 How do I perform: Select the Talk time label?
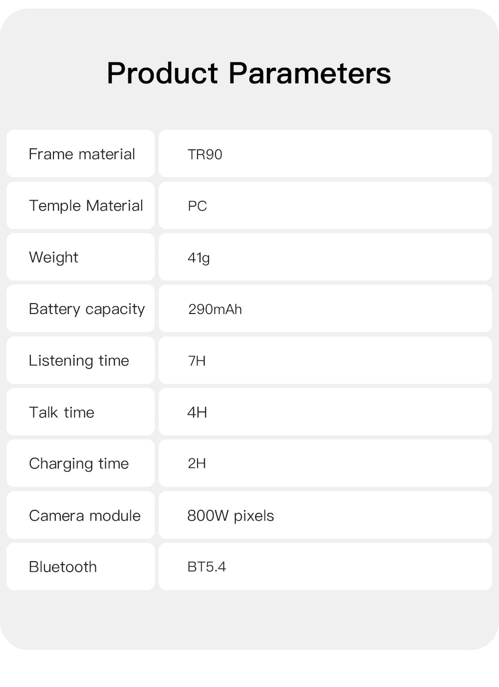tap(61, 412)
